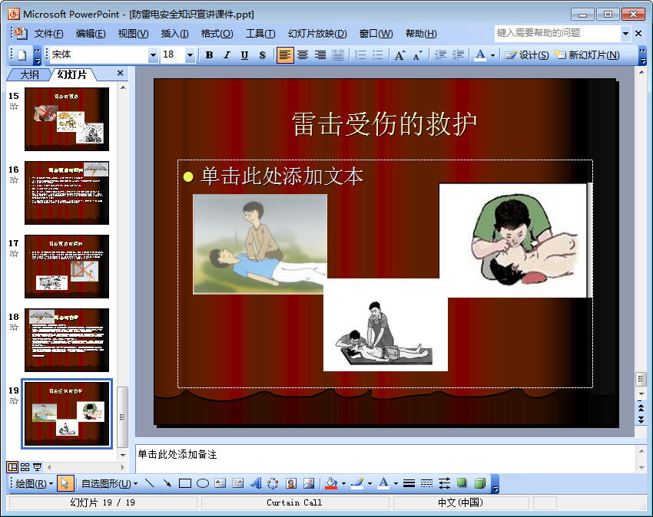This screenshot has width=653, height=517.
Task: Start slide show from current slide
Action: [x=37, y=467]
